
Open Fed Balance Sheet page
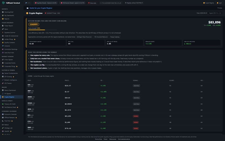tap(10, 107)
